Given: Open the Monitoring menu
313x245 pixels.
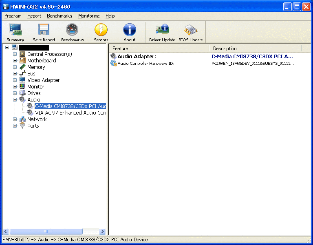Looking at the screenshot, I should click(88, 16).
